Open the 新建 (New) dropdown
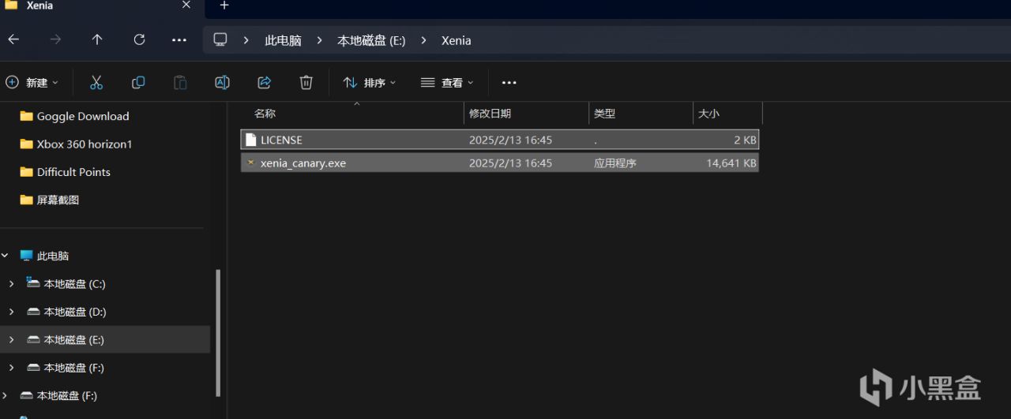The image size is (1011, 419). pyautogui.click(x=32, y=82)
